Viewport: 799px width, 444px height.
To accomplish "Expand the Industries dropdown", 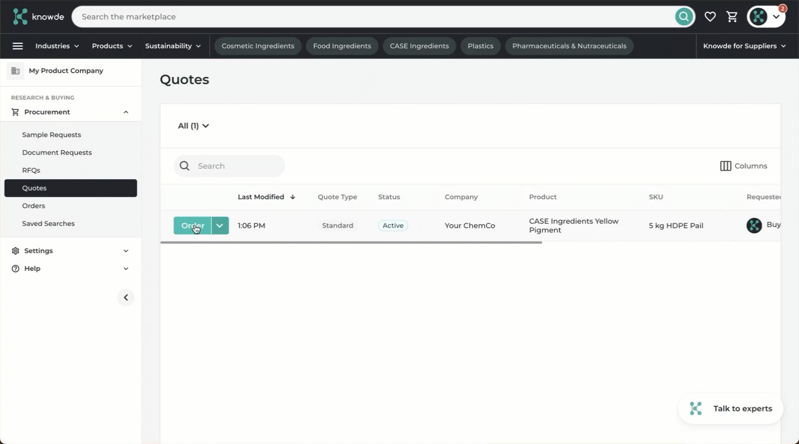I will coord(57,46).
